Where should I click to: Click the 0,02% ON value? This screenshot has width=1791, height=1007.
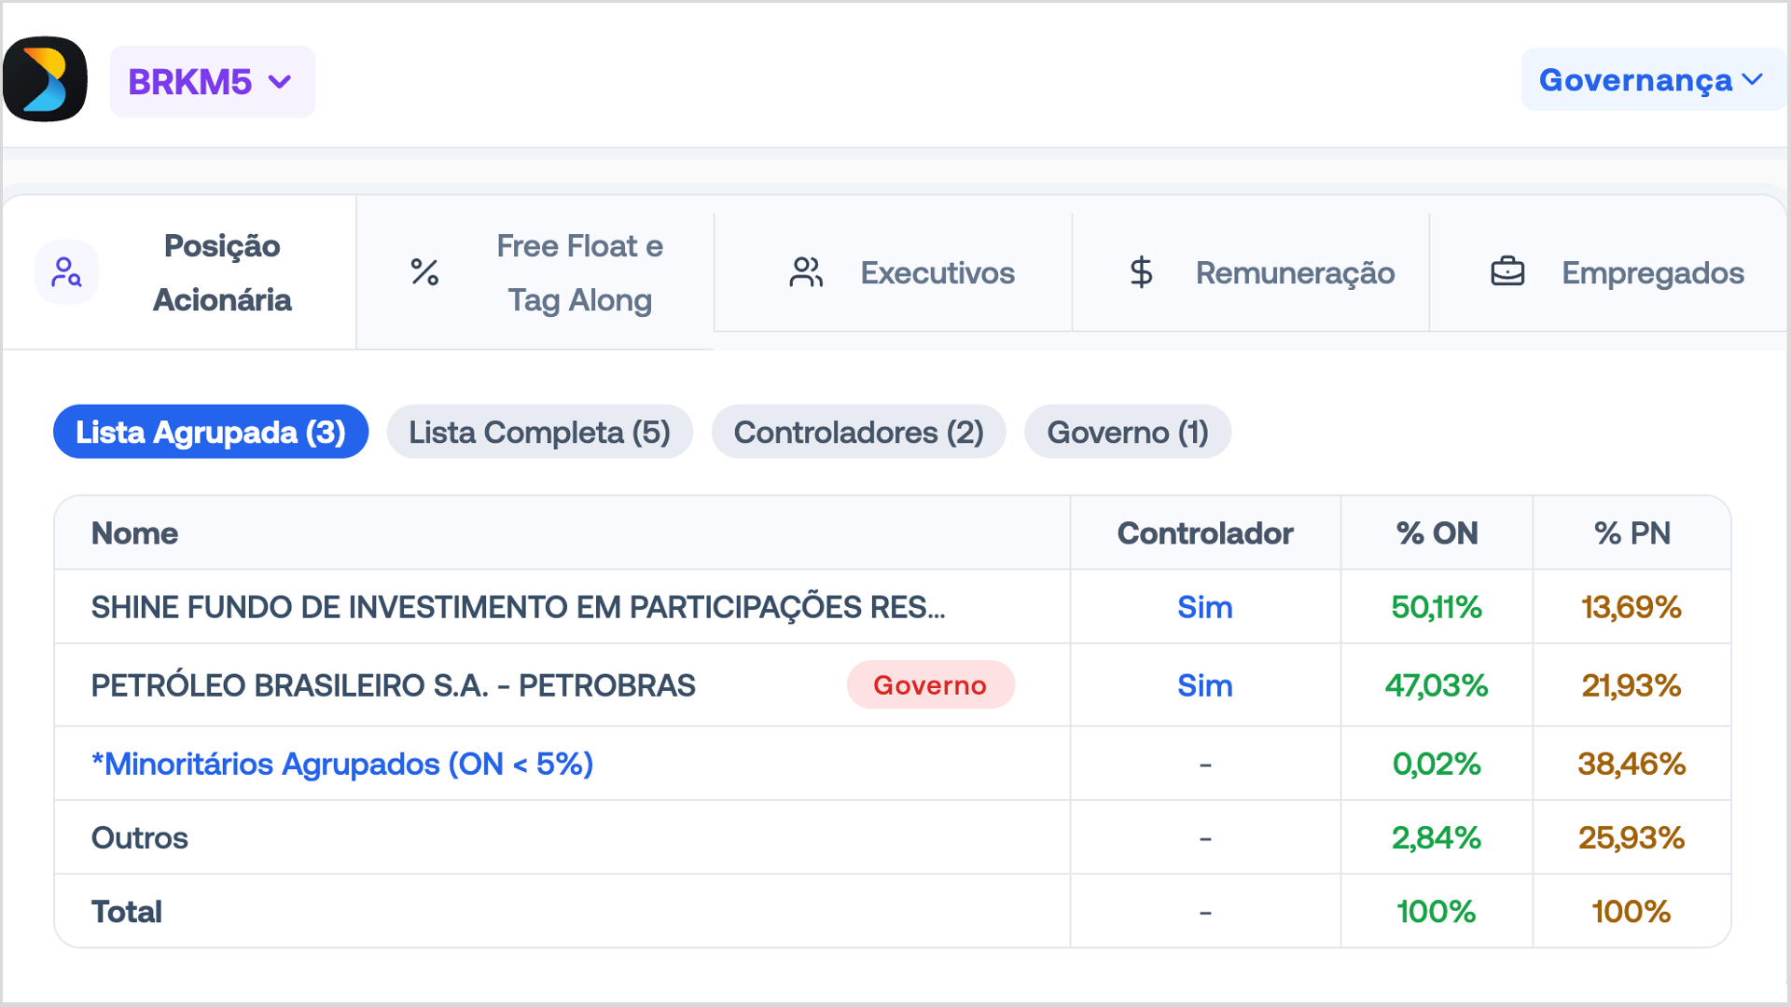point(1437,764)
